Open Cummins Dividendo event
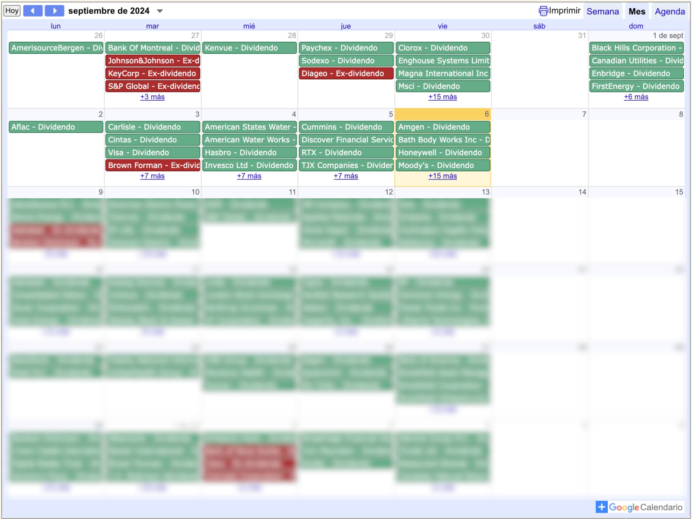 (x=346, y=127)
